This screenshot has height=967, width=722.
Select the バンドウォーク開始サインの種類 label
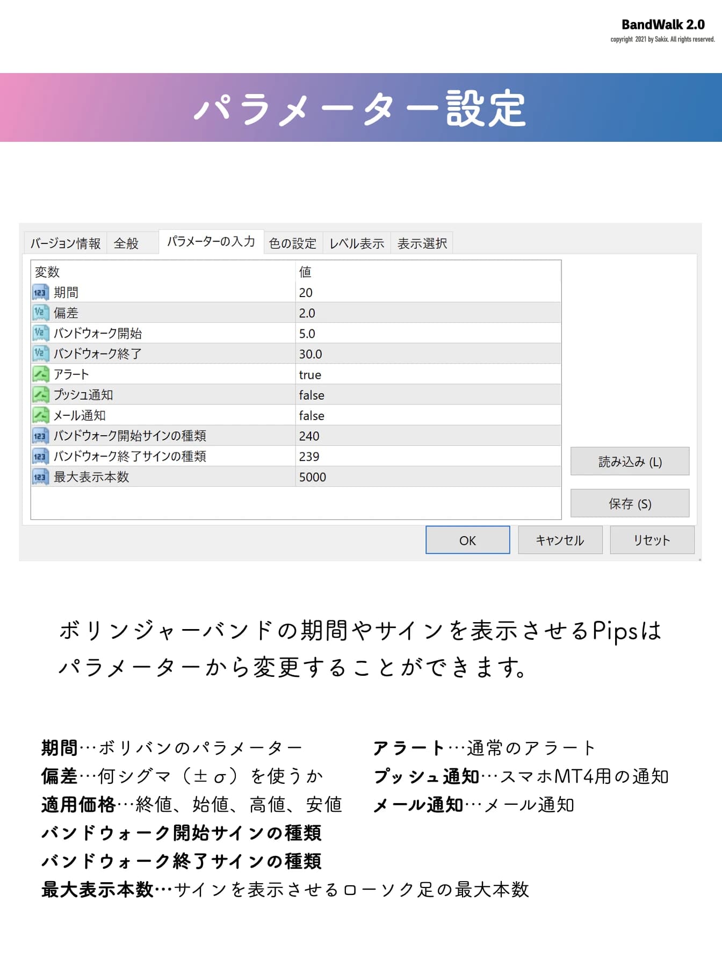pos(130,435)
